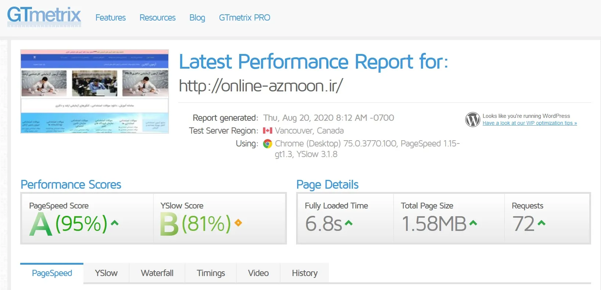Viewport: 601px width, 290px height.
Task: Switch to the Waterfall tab
Action: tap(157, 273)
